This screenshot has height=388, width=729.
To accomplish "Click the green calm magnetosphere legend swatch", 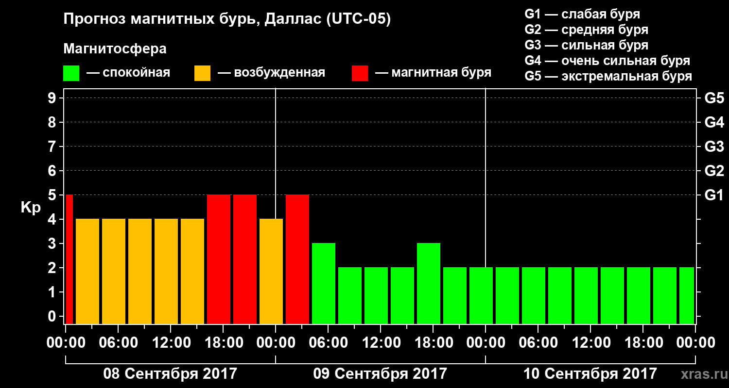I will tap(71, 73).
